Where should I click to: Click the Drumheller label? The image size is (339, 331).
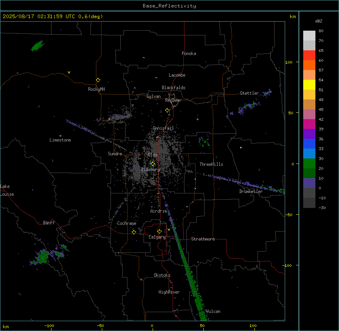tap(251, 191)
